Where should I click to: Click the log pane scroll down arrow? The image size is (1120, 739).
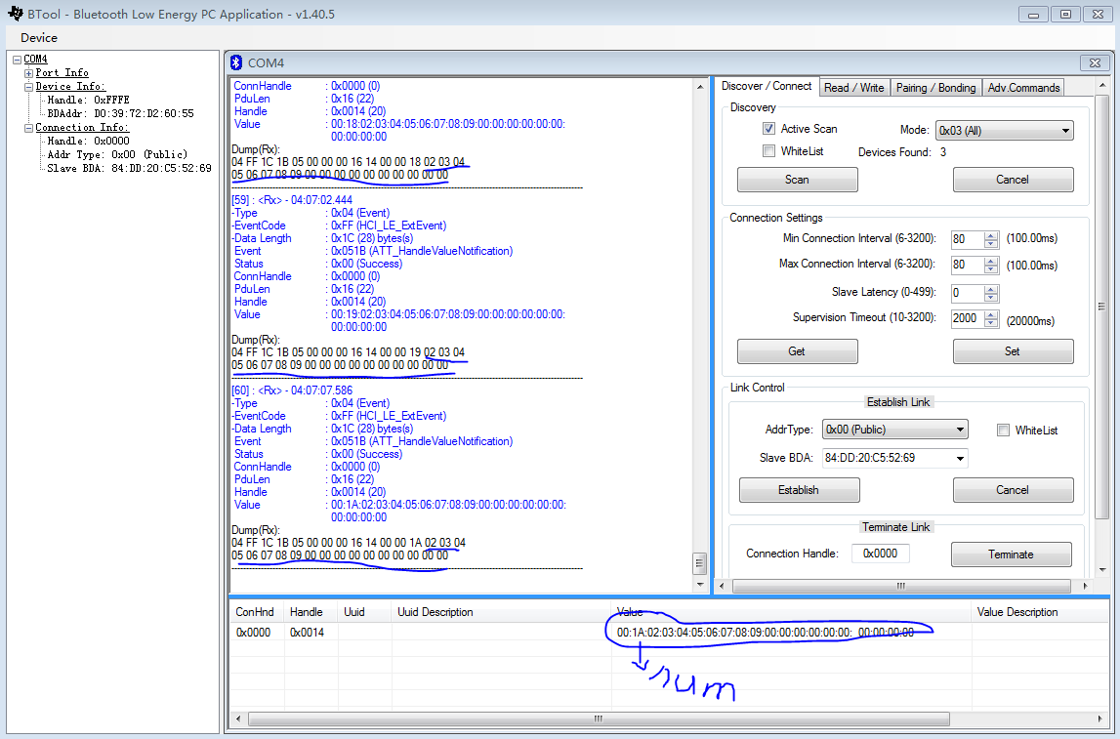coord(700,584)
